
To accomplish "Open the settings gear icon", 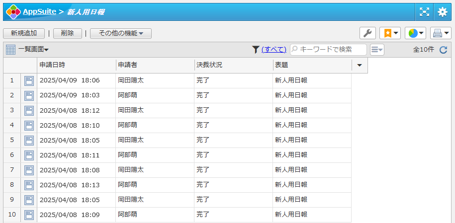I will pos(442,12).
